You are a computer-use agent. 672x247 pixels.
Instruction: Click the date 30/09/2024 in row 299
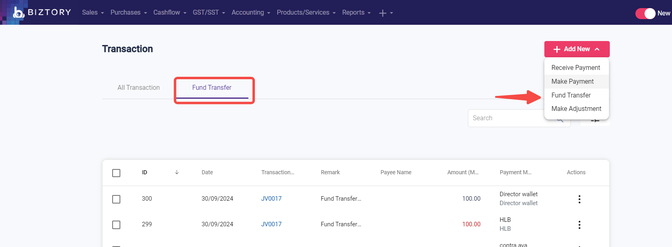[217, 224]
